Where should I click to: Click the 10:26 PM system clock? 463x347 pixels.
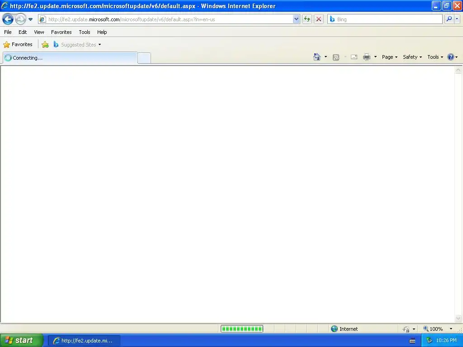click(446, 341)
